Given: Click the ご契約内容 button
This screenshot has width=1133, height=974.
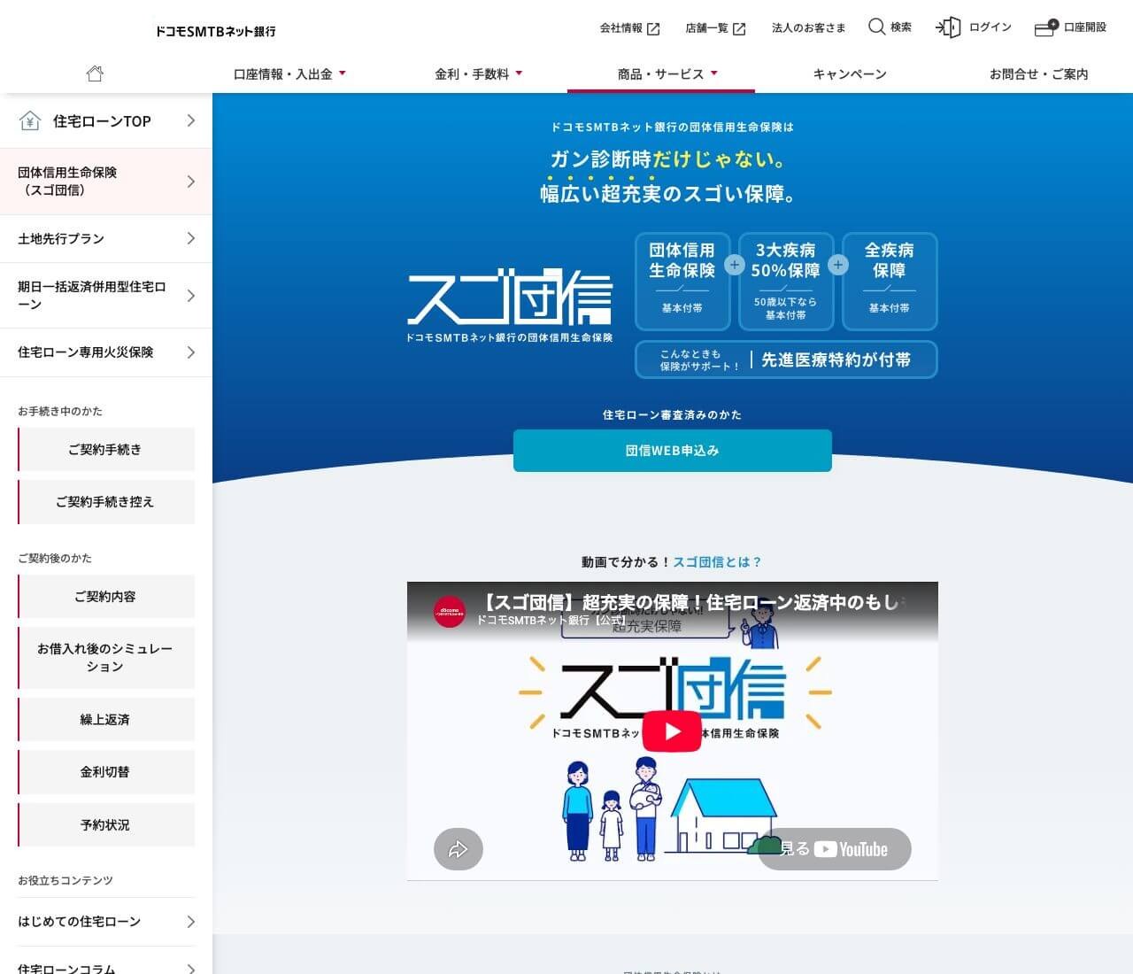Looking at the screenshot, I should 106,596.
